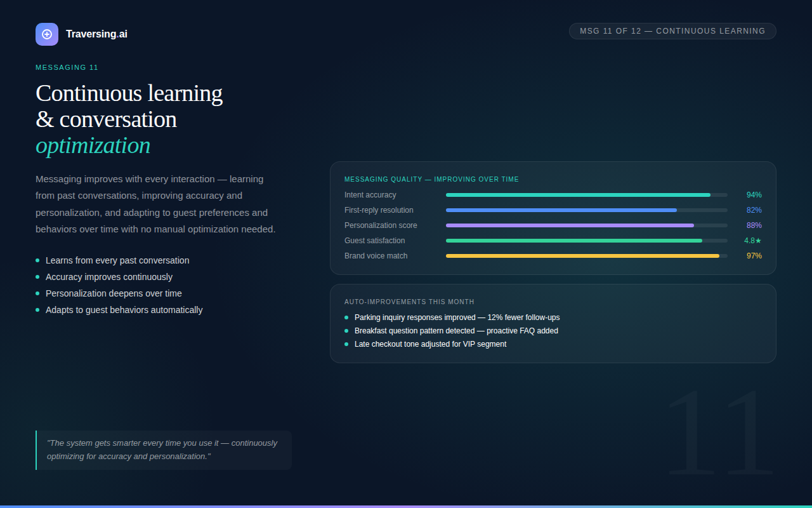Click the Guest satisfaction label
812x508 pixels.
click(374, 241)
